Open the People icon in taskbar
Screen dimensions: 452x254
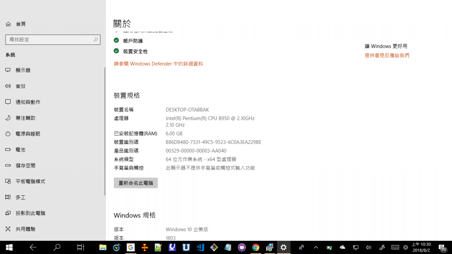point(301,247)
